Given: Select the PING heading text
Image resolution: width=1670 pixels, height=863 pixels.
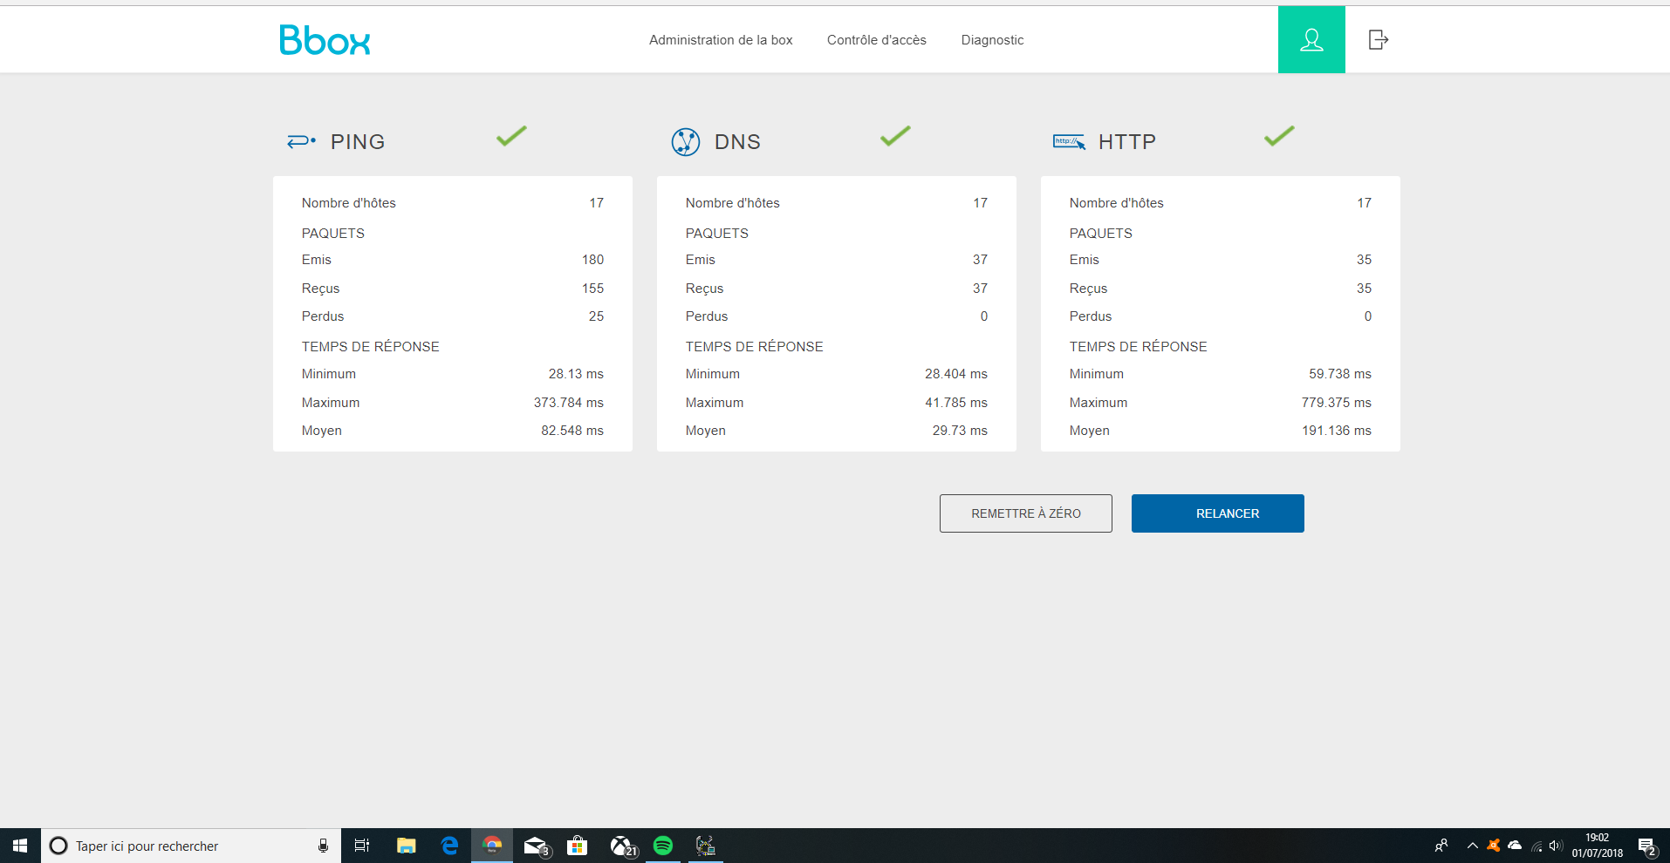Looking at the screenshot, I should pos(358,142).
